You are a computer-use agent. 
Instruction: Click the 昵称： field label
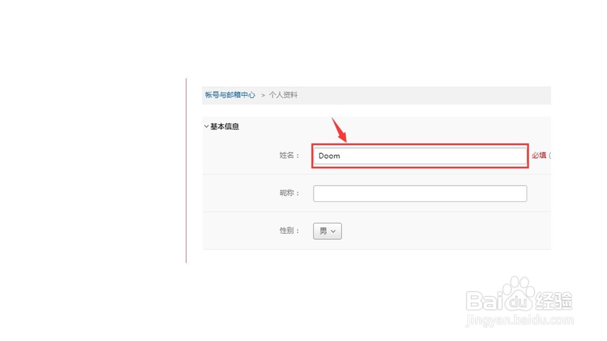tap(290, 193)
